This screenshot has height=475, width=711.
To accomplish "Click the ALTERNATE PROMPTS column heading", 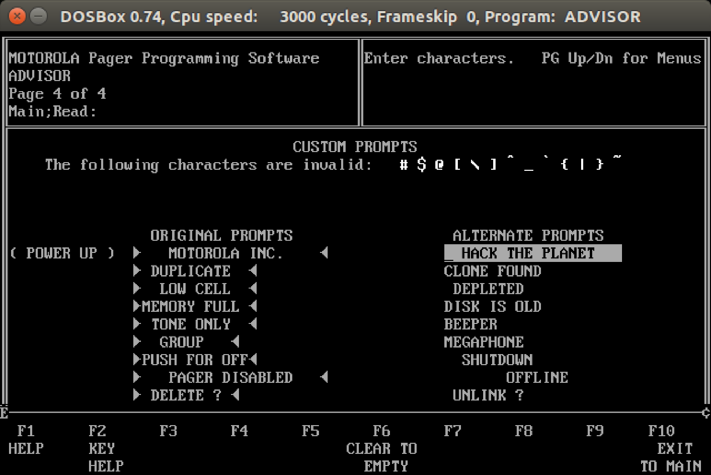I will coord(528,236).
